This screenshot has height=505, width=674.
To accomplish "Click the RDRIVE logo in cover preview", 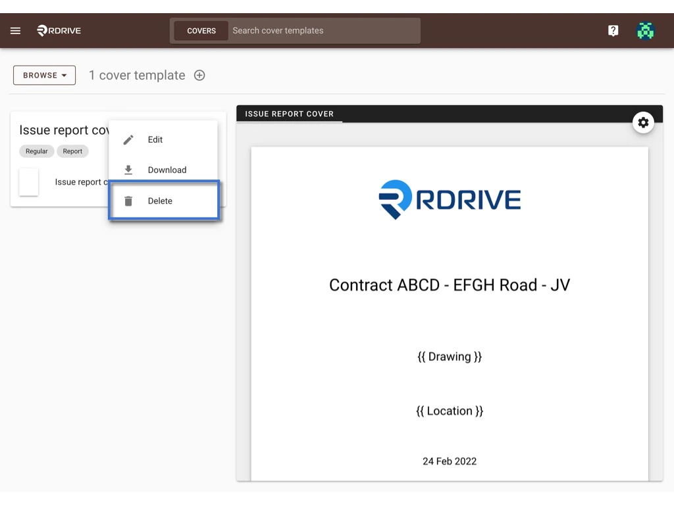I will pos(450,200).
